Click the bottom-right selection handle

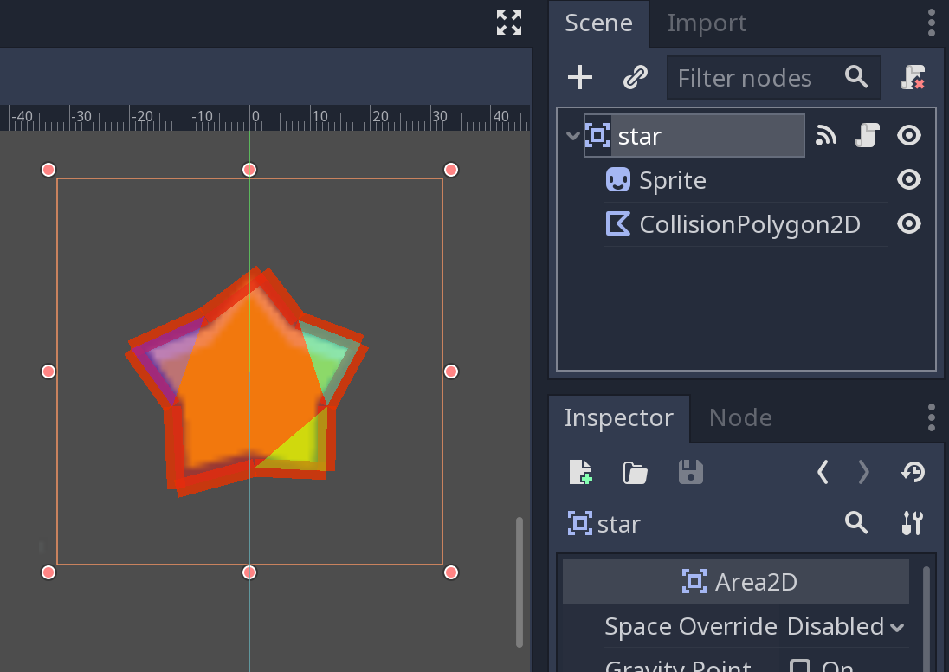pyautogui.click(x=451, y=572)
